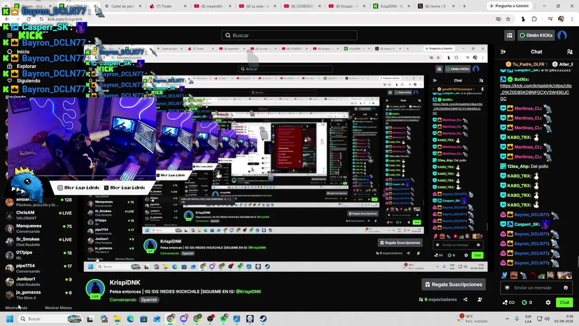Open ChrisAM channel in sidebar
Viewport: 579px width, 326px height.
pyautogui.click(x=38, y=215)
